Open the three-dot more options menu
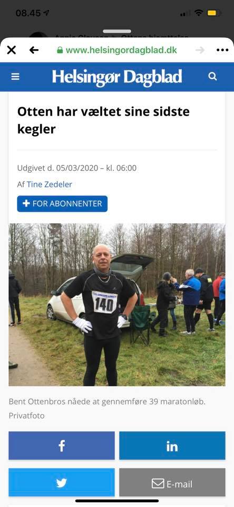Viewport: 234px width, 507px height. click(222, 50)
